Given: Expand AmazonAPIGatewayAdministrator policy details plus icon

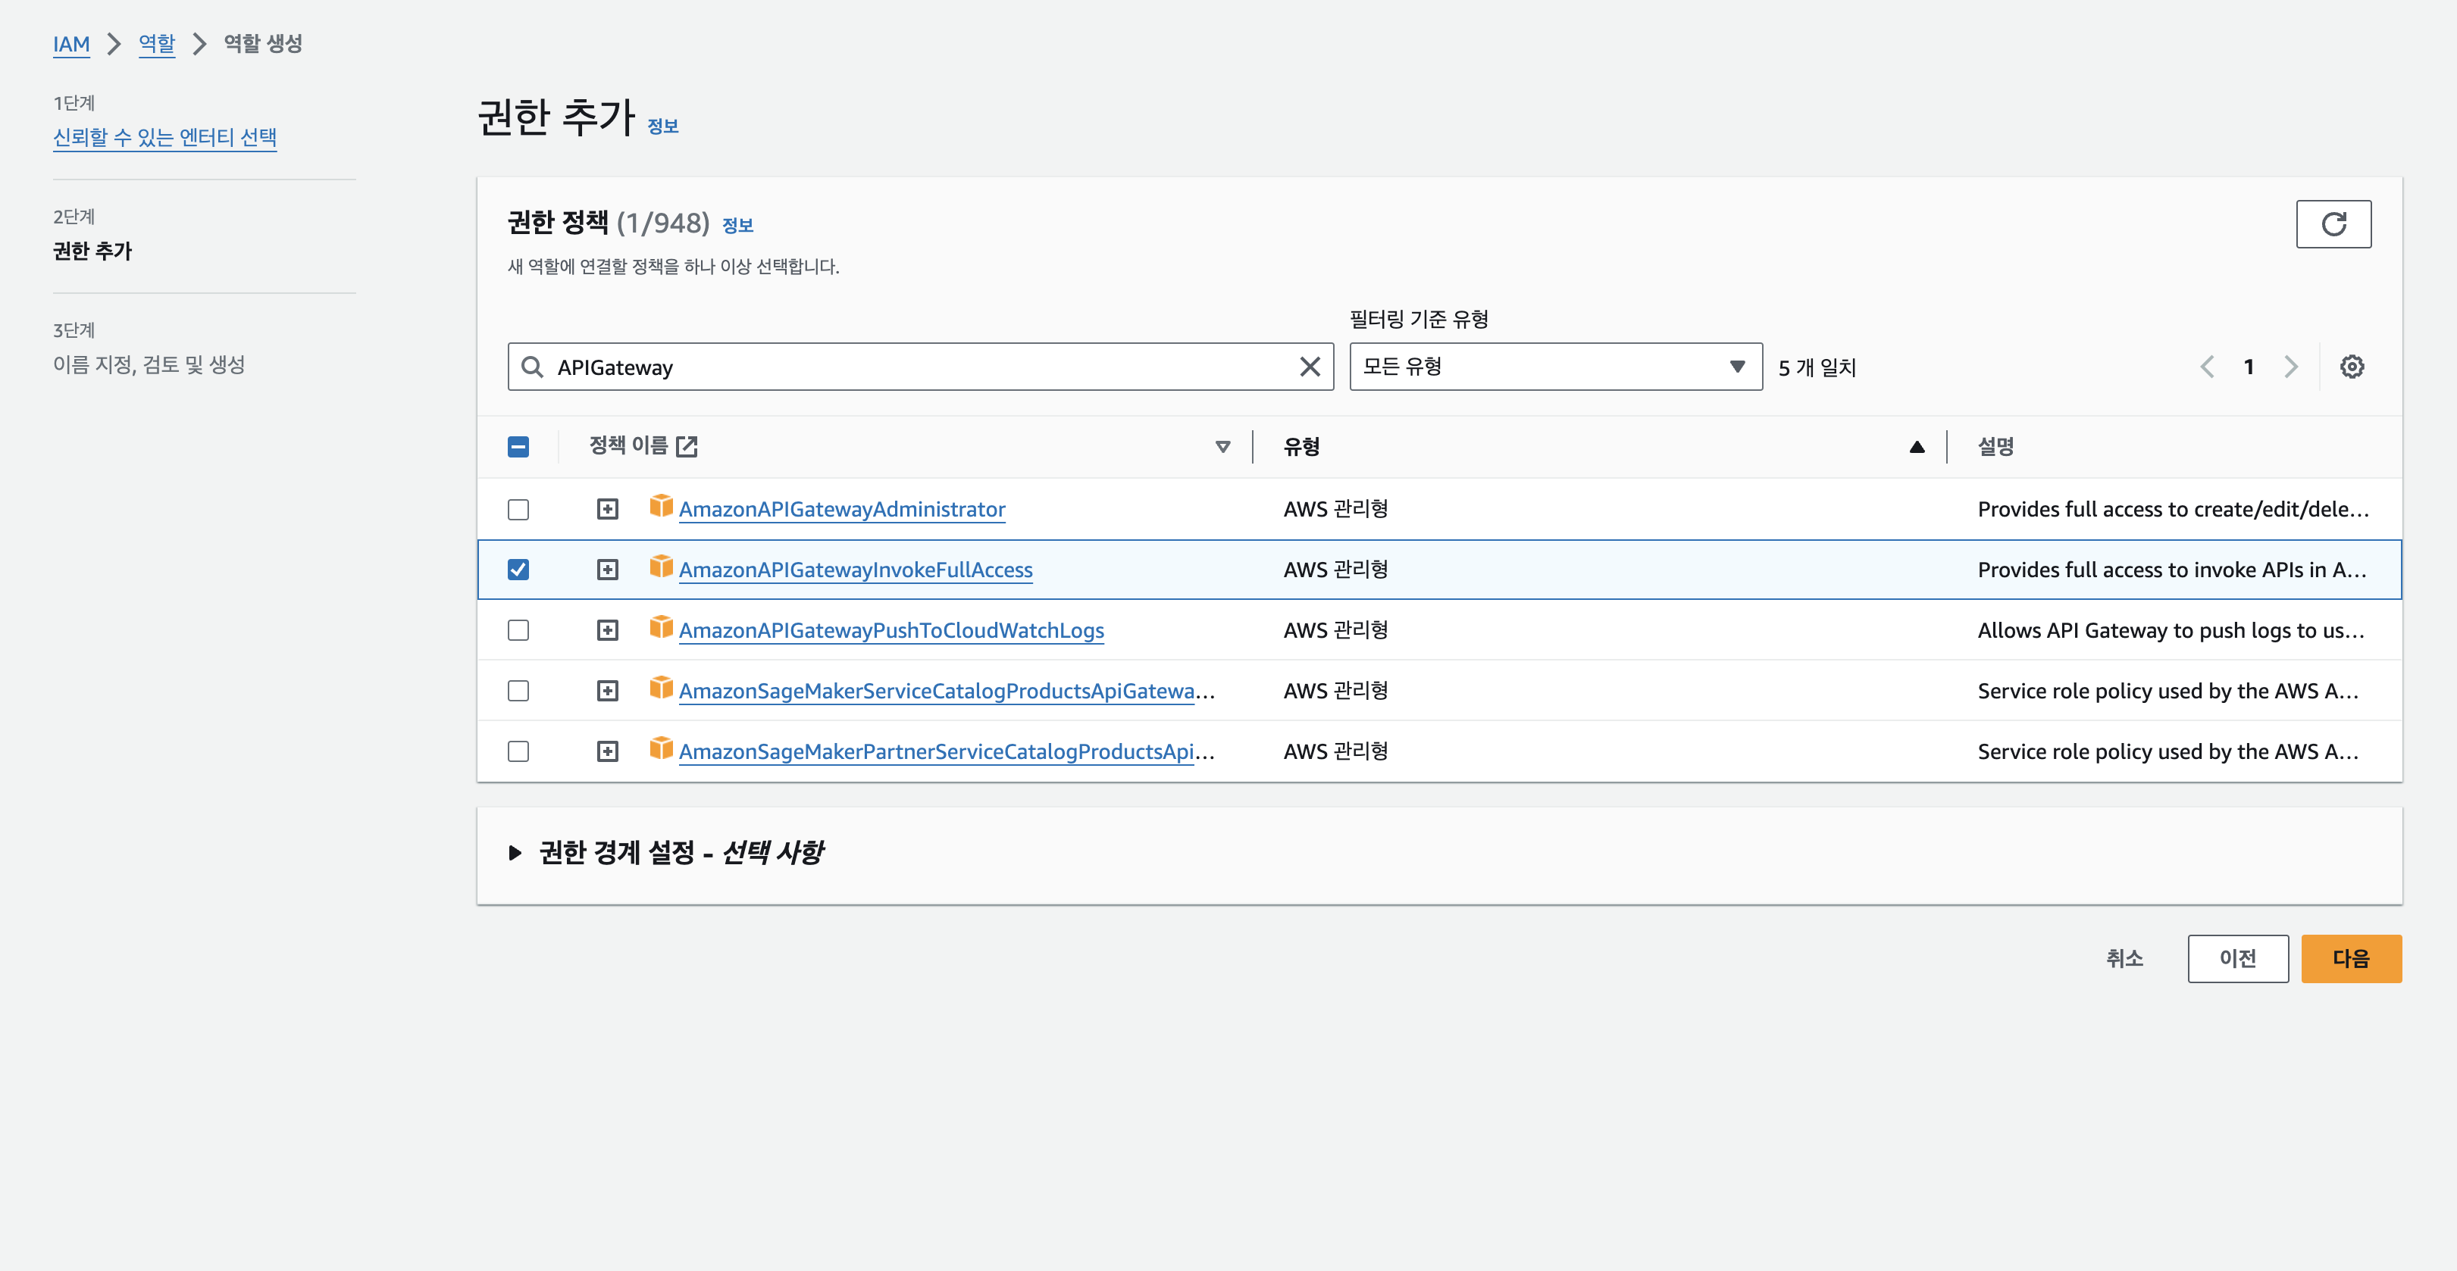Looking at the screenshot, I should coord(606,509).
